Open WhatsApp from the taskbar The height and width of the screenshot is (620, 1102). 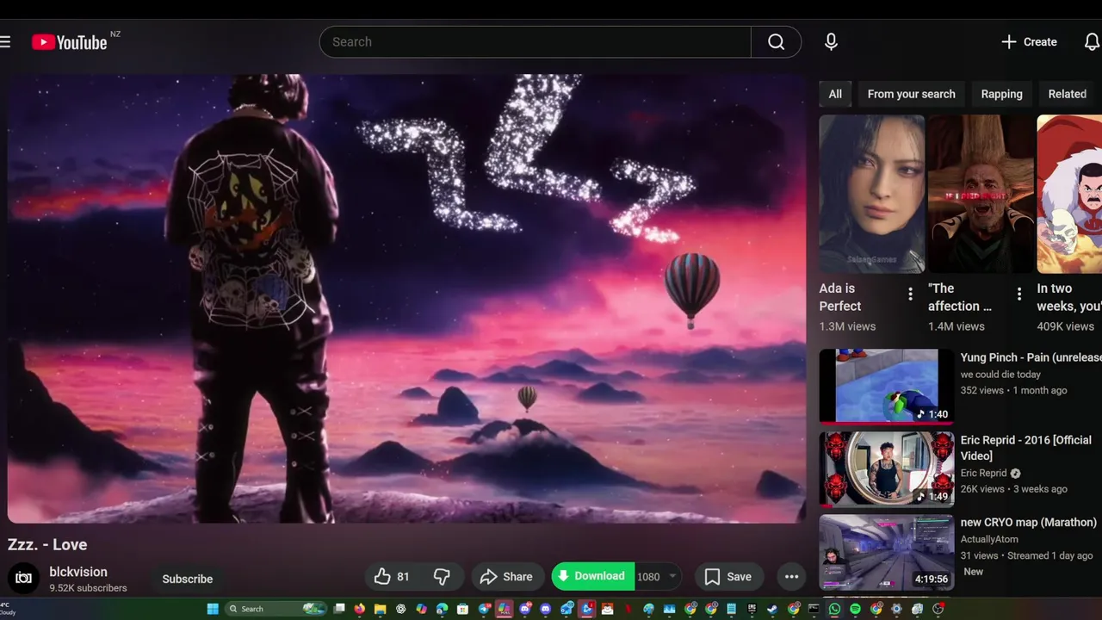click(x=834, y=609)
